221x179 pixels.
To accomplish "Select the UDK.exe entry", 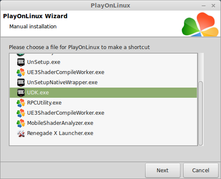I will [103, 93].
